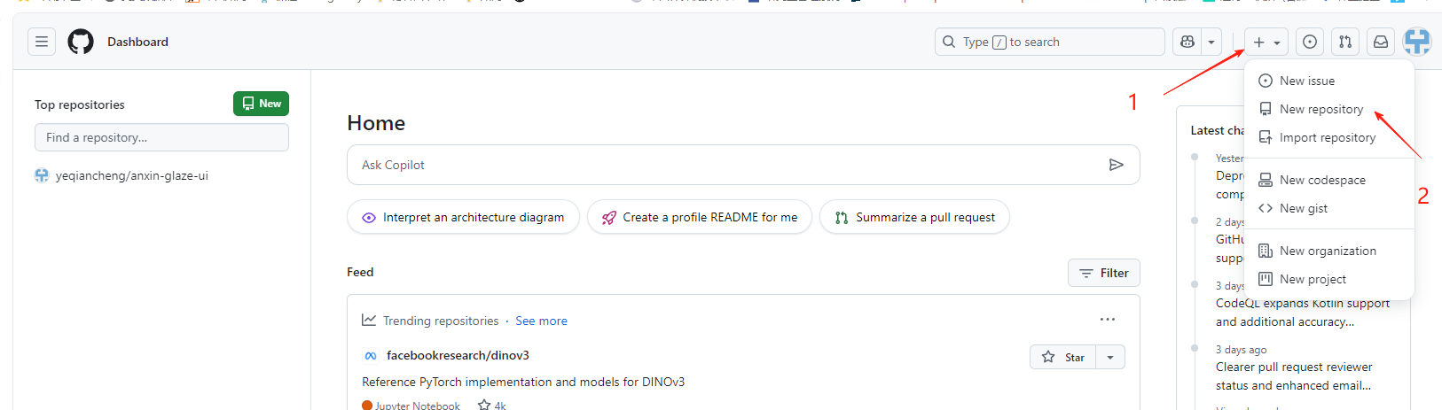Open the Pull requests icon in header
Viewport: 1442px width, 410px height.
pos(1345,42)
